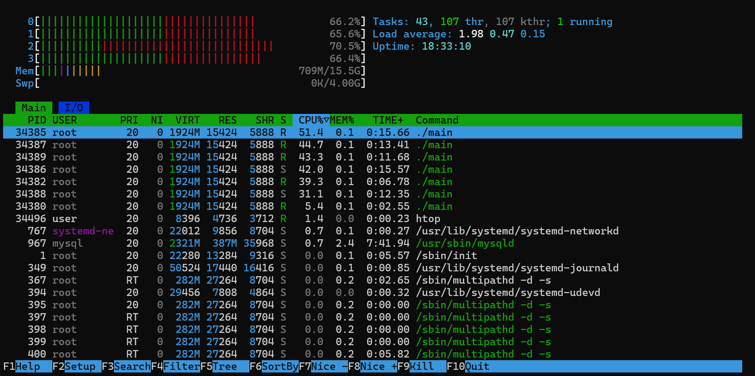Toggle F5 Tree view
Screen dimensions: 755x376
(225, 366)
